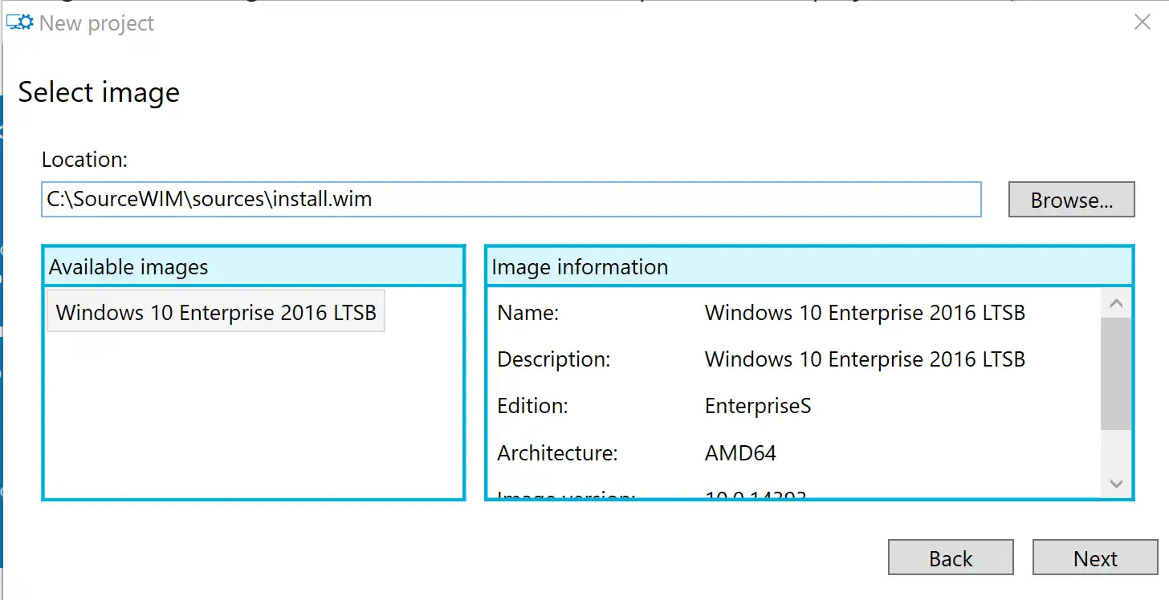This screenshot has width=1169, height=600.
Task: Click the Description value text
Action: click(x=865, y=359)
